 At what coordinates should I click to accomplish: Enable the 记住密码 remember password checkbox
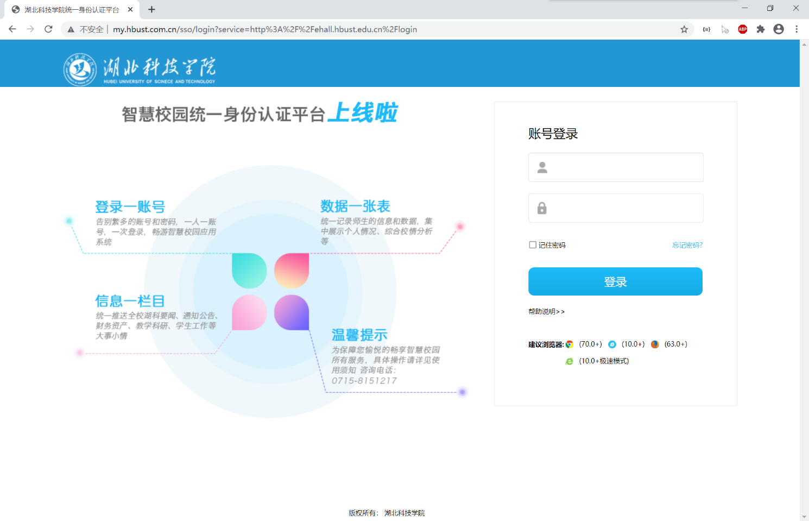coord(533,245)
